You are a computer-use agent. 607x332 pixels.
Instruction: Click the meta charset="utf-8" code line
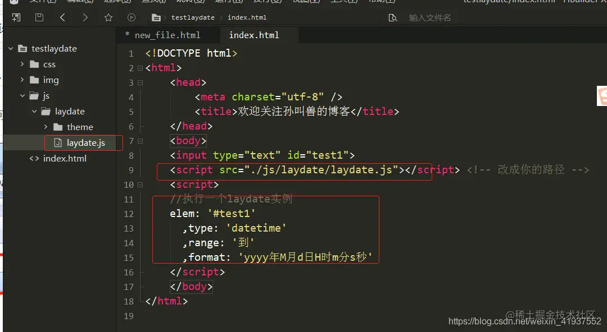pyautogui.click(x=269, y=96)
